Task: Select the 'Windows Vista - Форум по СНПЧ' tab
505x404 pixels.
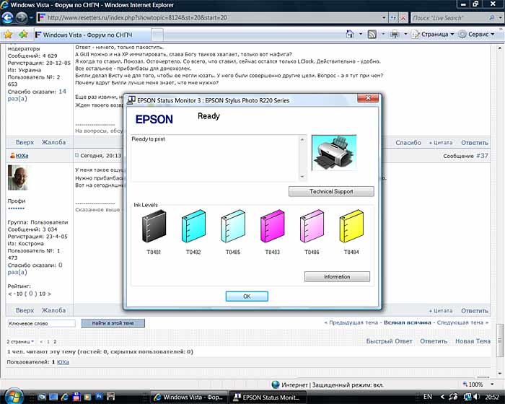Action: pos(92,35)
